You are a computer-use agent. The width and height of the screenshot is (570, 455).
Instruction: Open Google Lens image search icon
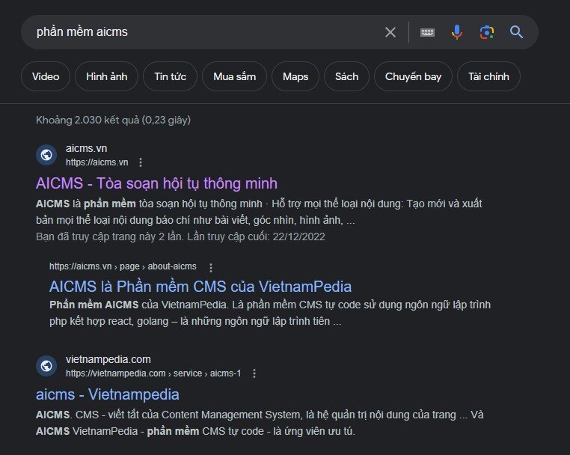tap(487, 32)
